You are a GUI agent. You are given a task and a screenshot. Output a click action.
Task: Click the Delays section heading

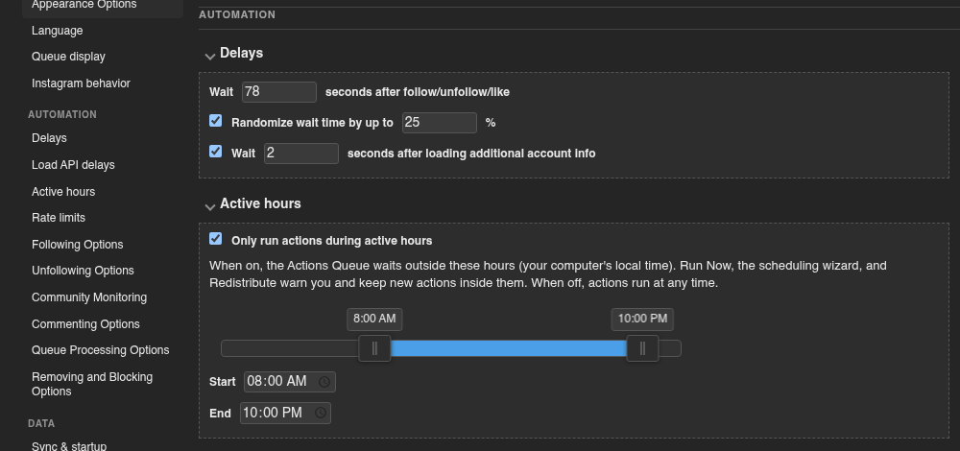(242, 53)
